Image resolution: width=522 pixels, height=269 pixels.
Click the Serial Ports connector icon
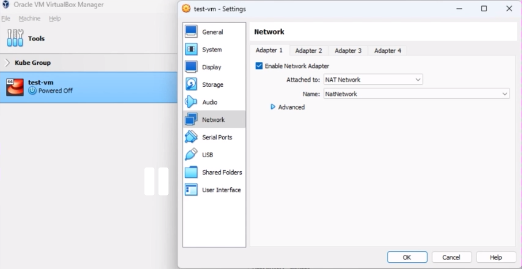(x=191, y=137)
